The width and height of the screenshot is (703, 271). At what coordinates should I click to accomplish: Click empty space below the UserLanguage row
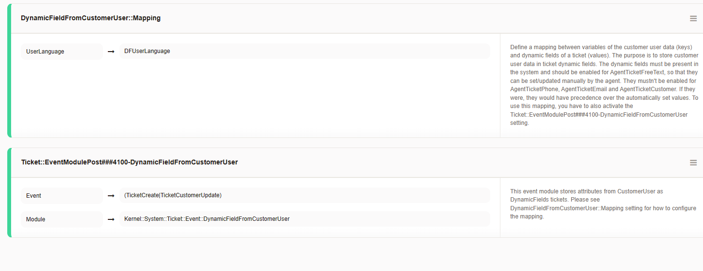pyautogui.click(x=255, y=96)
